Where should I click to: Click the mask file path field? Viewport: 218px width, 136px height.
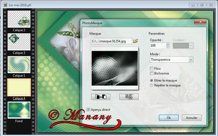pos(112,41)
